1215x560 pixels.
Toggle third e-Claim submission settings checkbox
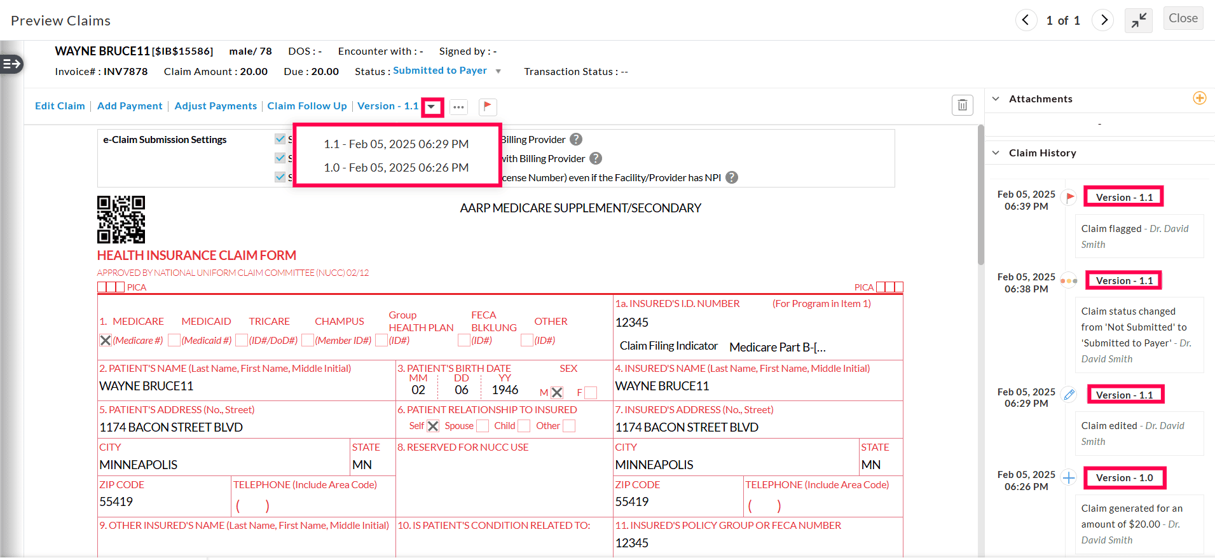(280, 177)
